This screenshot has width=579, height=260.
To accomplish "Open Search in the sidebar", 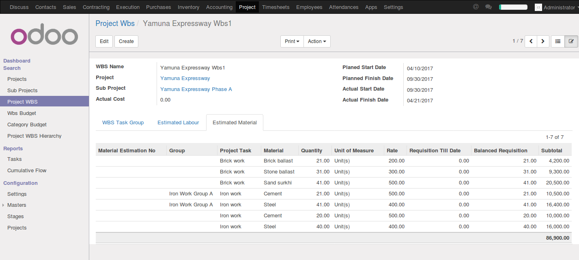I will coord(12,68).
